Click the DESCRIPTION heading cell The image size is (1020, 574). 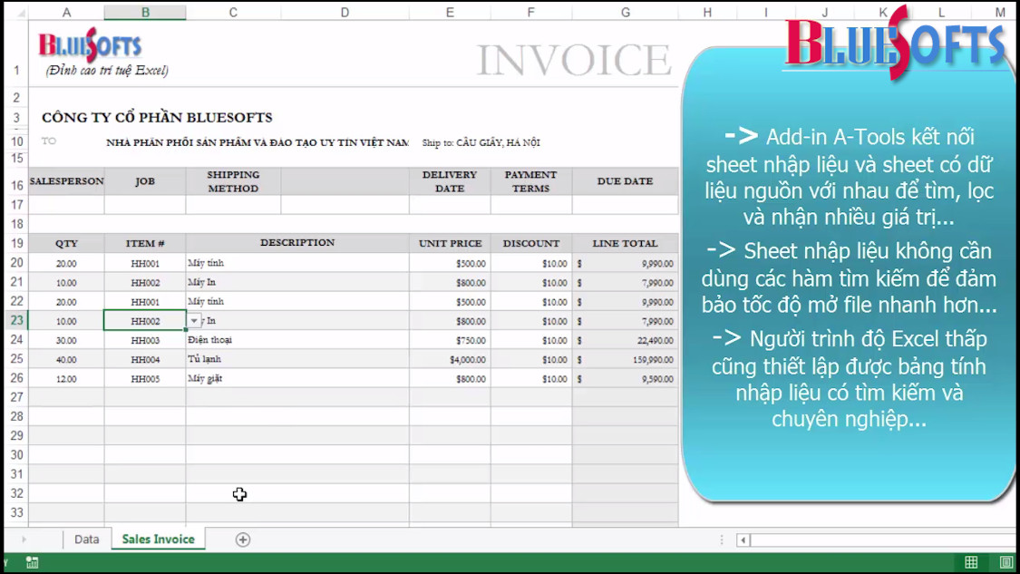[x=297, y=243]
